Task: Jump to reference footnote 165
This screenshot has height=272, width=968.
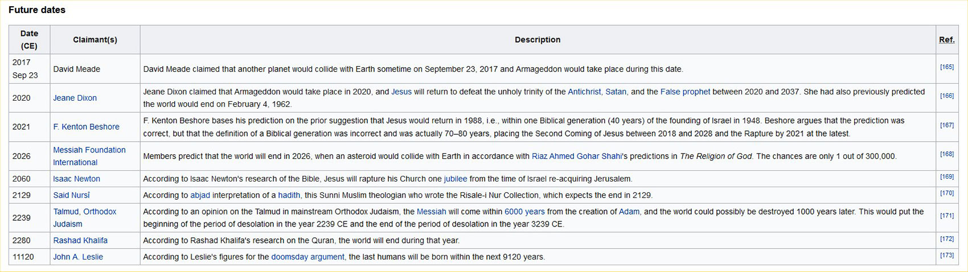Action: pos(946,67)
